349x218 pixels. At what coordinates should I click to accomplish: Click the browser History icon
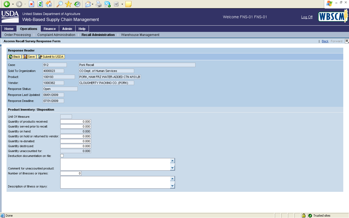pyautogui.click(x=77, y=4)
